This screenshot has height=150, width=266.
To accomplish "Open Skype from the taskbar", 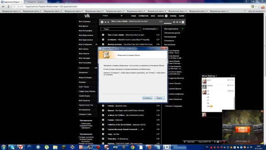I will click(x=12, y=147).
